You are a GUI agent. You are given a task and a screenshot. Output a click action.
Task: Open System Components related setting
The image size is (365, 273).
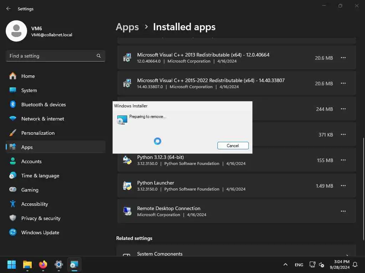(x=237, y=251)
